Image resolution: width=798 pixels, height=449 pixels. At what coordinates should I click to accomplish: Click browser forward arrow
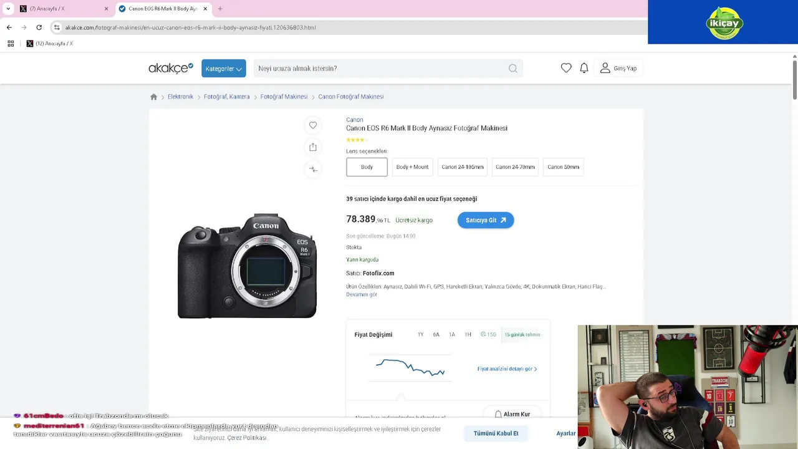[x=24, y=27]
